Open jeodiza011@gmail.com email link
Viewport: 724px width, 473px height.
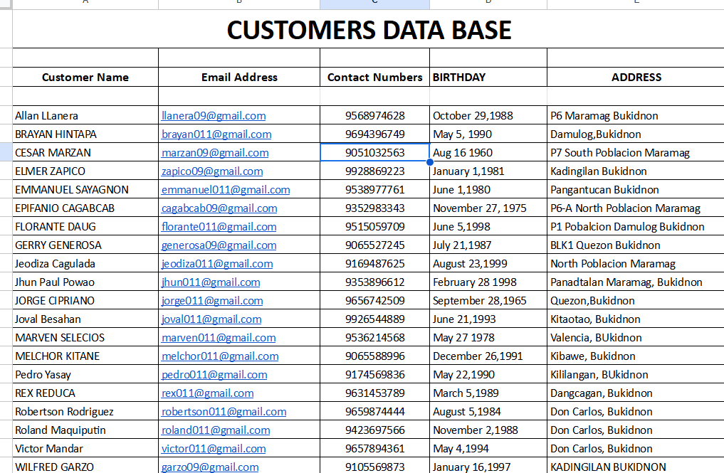tap(217, 263)
